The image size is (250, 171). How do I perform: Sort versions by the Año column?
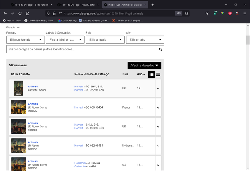pyautogui.click(x=141, y=74)
